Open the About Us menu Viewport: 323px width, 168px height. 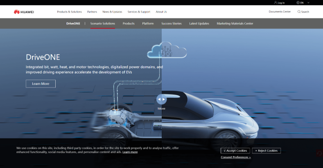coord(161,12)
